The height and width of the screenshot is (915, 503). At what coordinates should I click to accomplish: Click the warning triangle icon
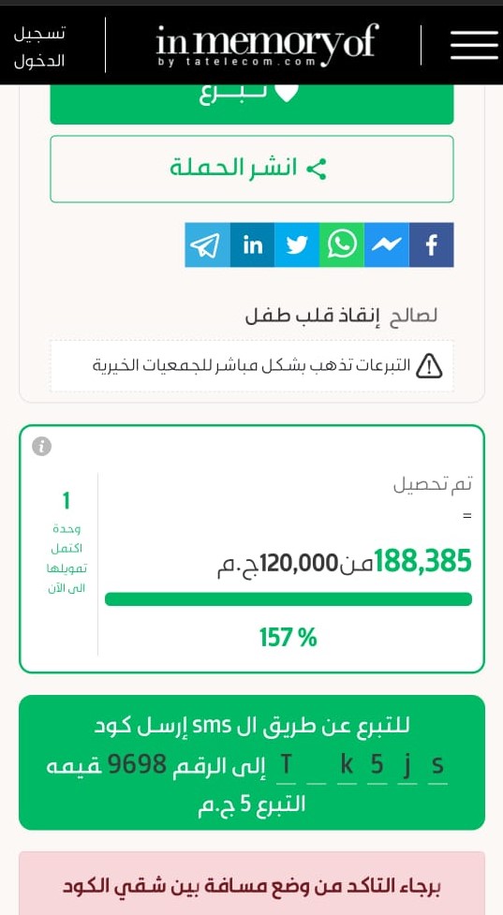[x=430, y=366]
